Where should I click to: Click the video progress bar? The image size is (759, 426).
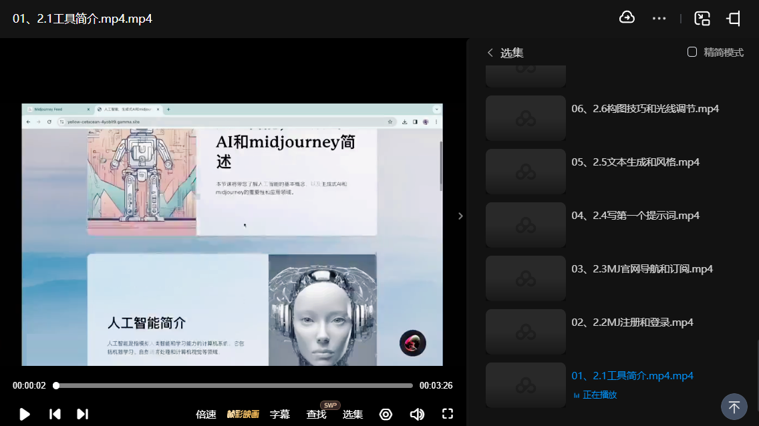coord(234,385)
